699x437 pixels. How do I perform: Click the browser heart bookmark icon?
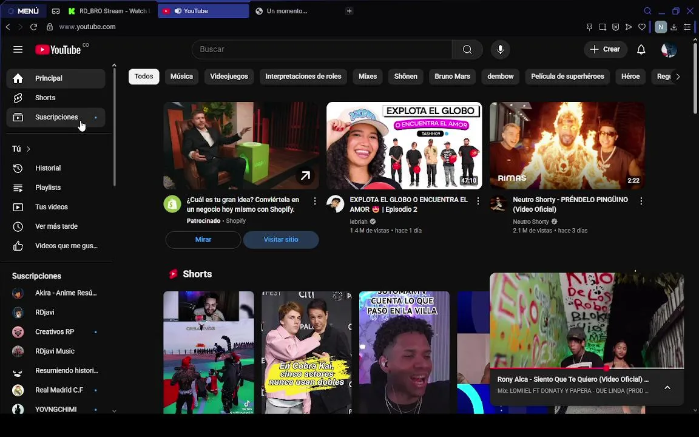coord(642,27)
